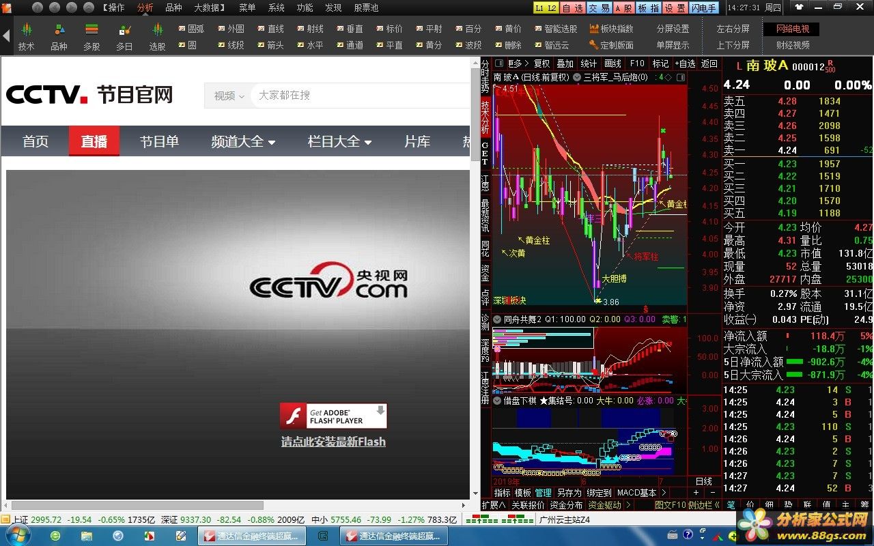Collapse the toolbar with left arrow
This screenshot has width=874, height=546.
5,36
